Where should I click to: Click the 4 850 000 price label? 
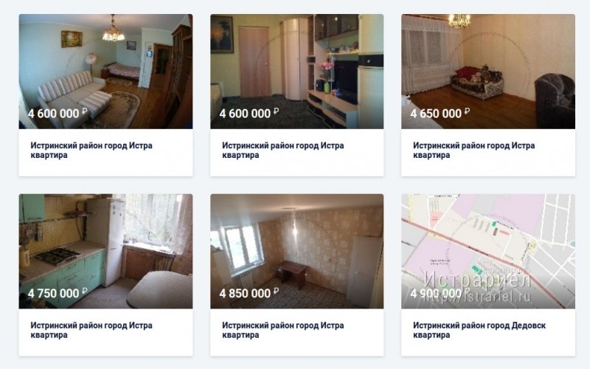pyautogui.click(x=249, y=293)
